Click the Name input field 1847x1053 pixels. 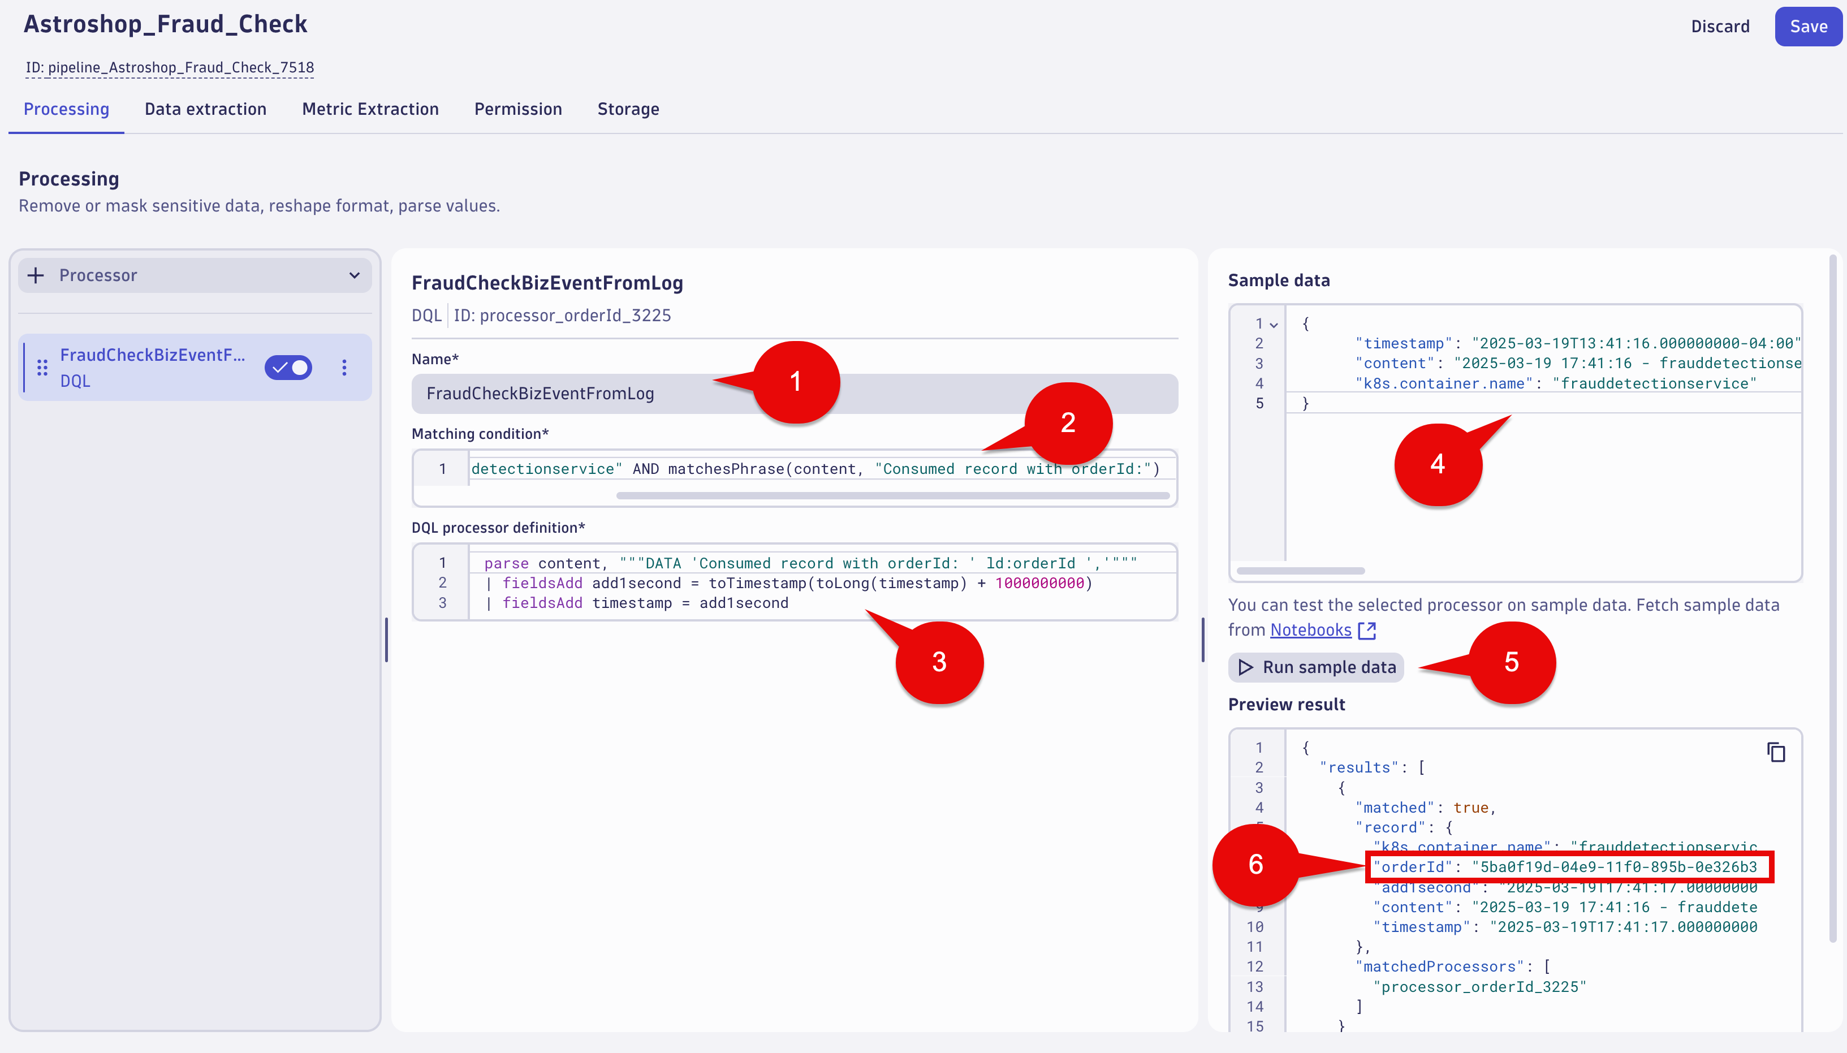(x=794, y=394)
